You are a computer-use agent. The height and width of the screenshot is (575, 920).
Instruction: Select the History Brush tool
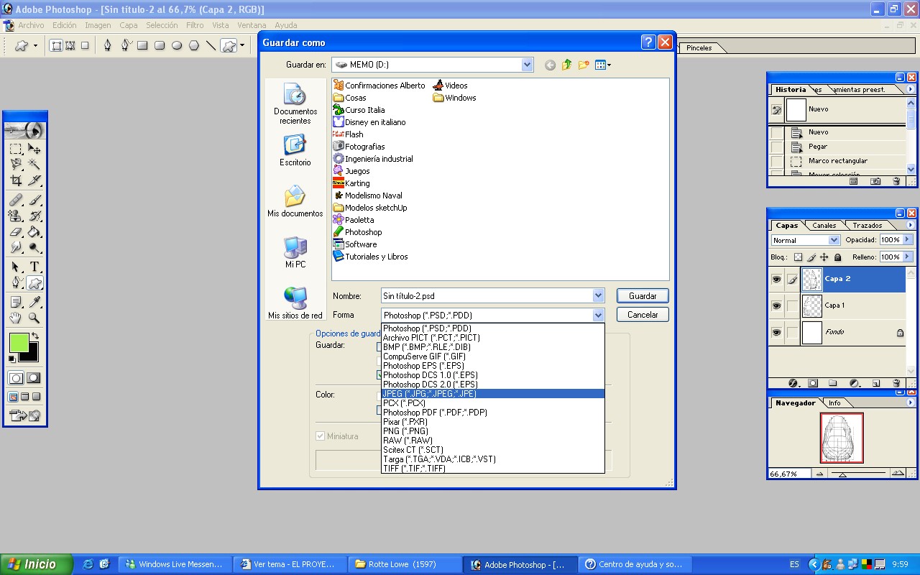click(34, 216)
